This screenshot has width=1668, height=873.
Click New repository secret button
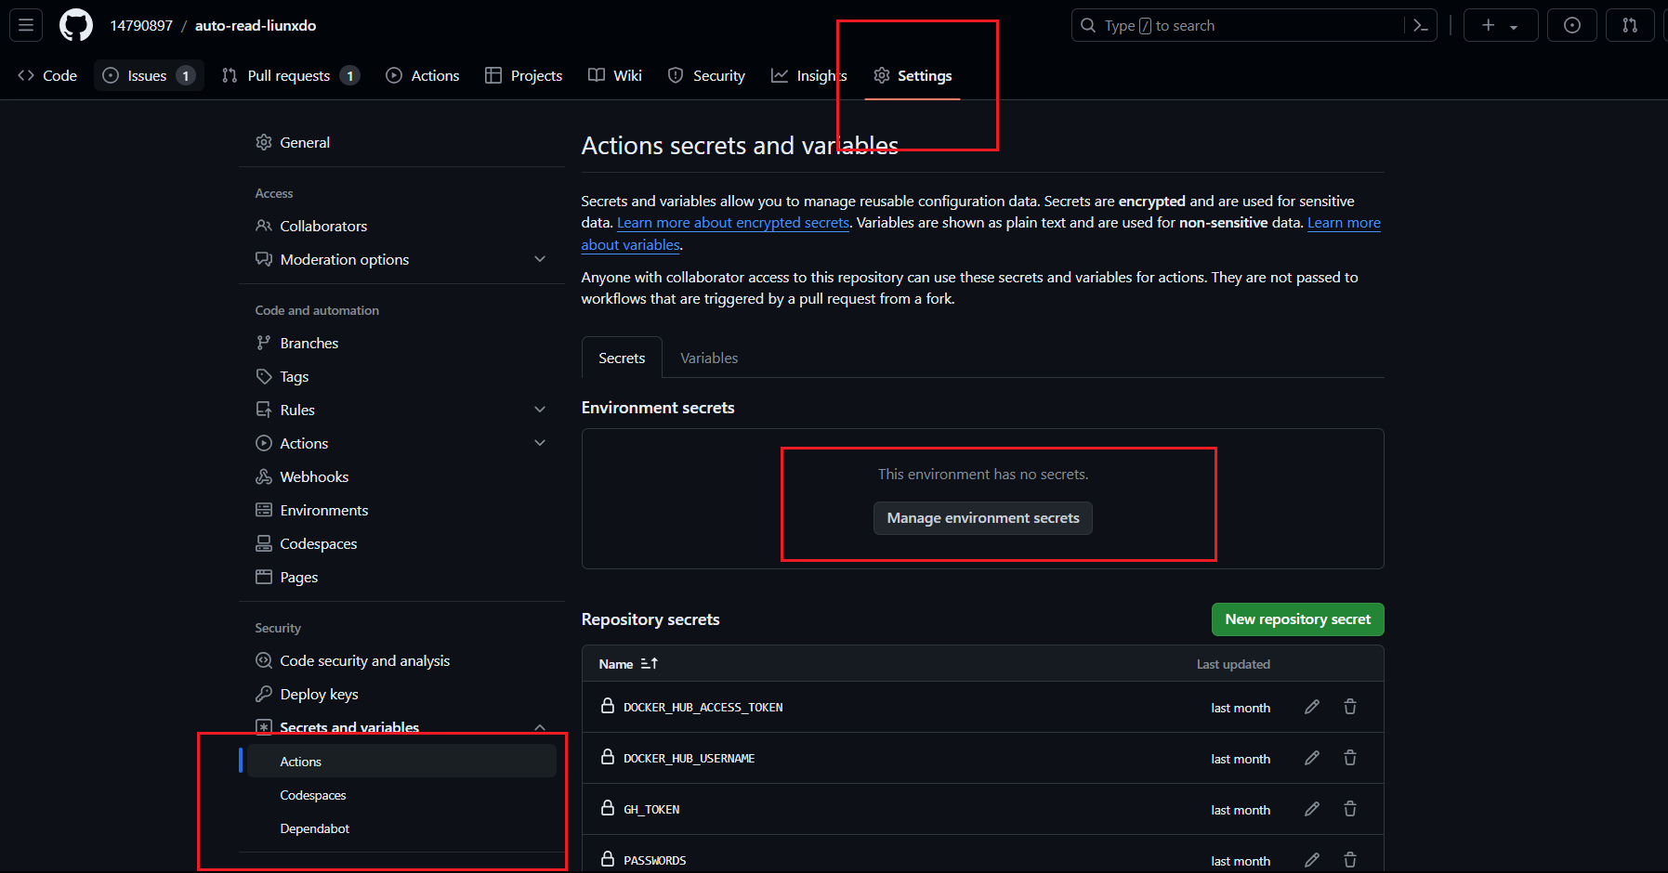pos(1297,619)
